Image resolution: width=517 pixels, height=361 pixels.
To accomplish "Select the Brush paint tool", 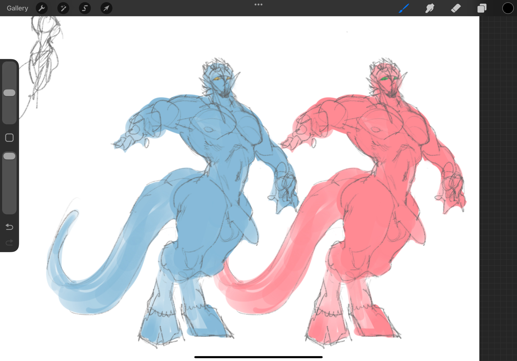I will (x=404, y=8).
